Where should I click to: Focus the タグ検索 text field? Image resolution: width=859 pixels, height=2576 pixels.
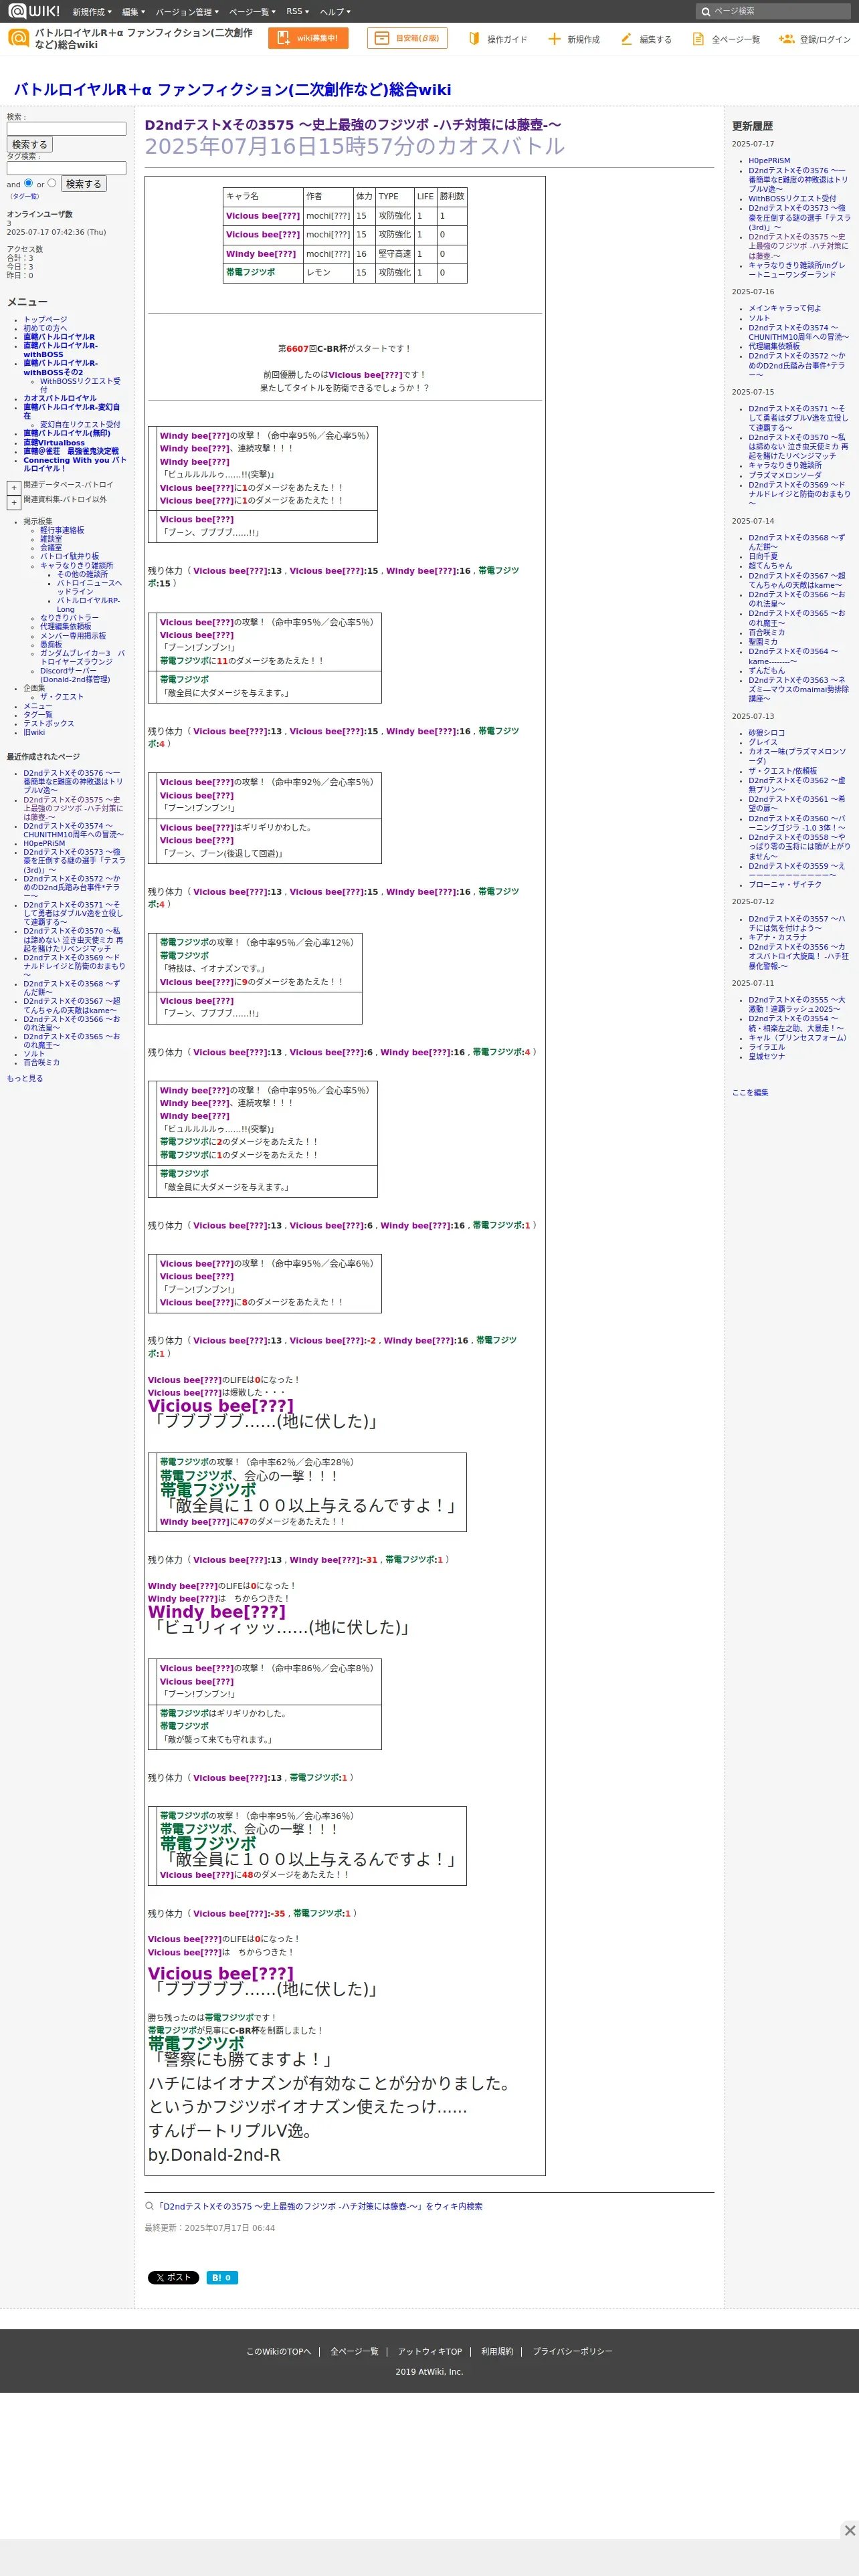(66, 168)
